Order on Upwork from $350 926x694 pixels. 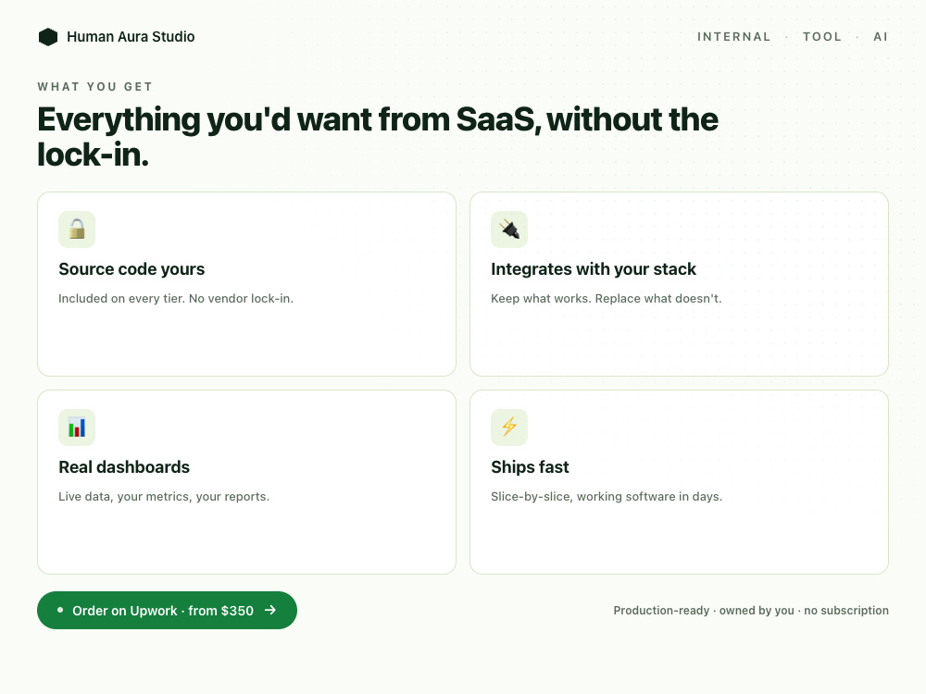point(167,610)
